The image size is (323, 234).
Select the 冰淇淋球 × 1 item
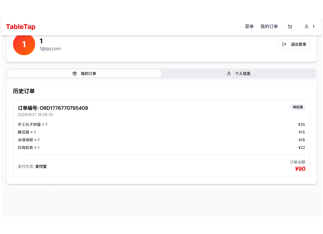pos(29,140)
